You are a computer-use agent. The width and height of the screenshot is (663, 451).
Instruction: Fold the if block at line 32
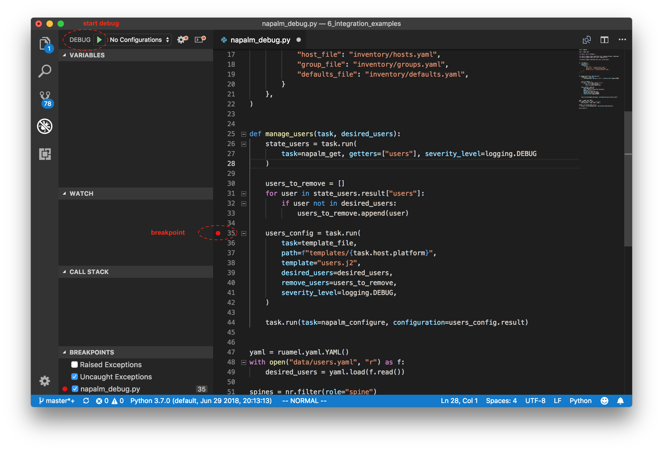point(244,204)
